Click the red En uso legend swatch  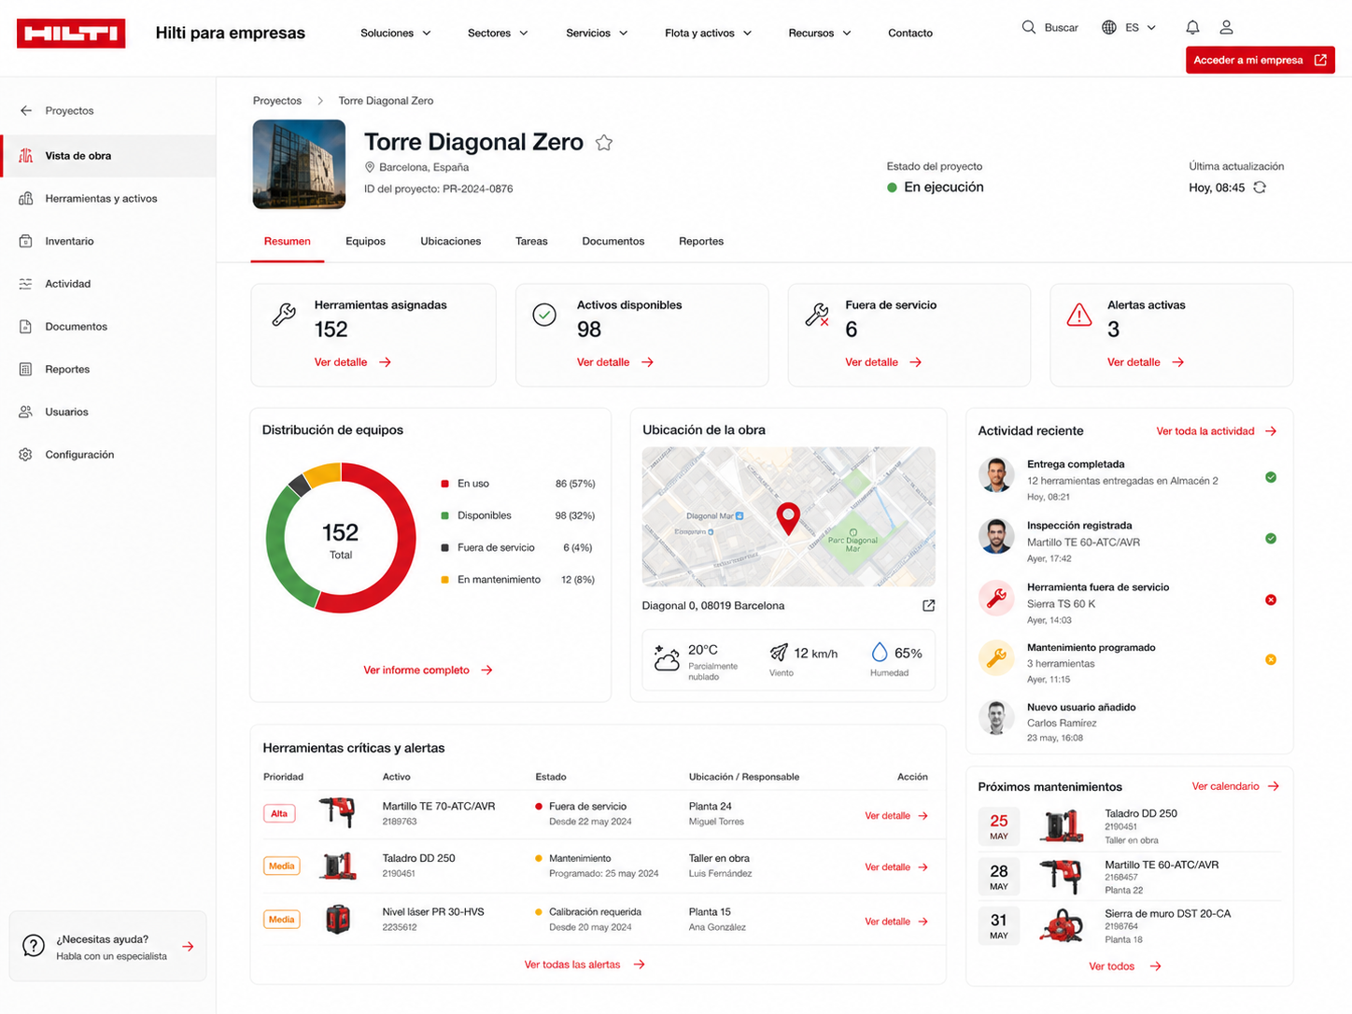[445, 484]
